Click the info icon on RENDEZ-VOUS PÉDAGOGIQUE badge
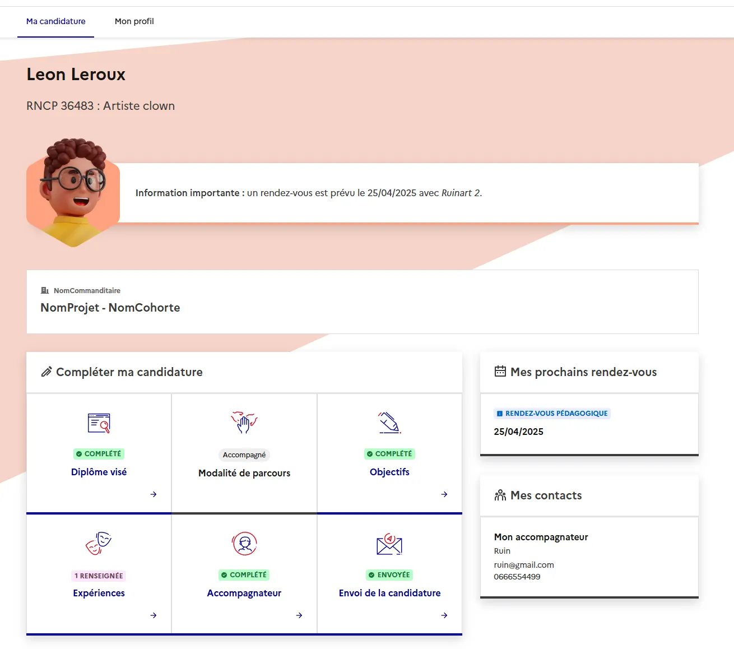The width and height of the screenshot is (734, 649). tap(499, 413)
